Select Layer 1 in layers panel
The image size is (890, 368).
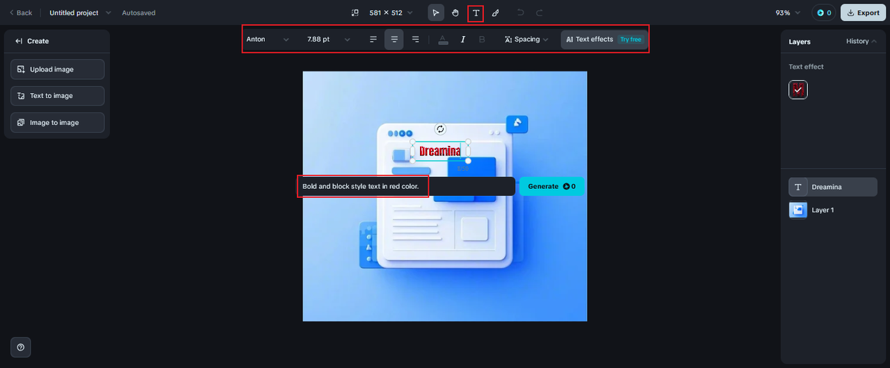click(x=833, y=210)
